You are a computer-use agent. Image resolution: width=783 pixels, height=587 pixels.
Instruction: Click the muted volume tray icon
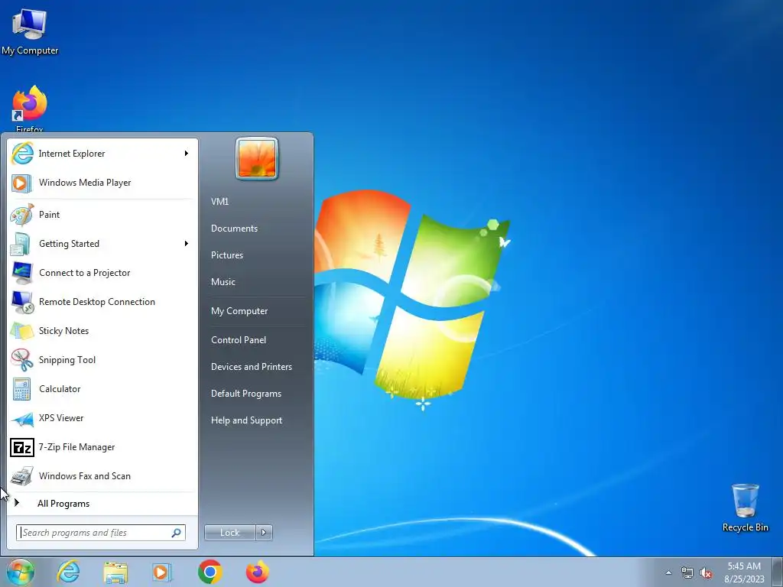click(706, 572)
